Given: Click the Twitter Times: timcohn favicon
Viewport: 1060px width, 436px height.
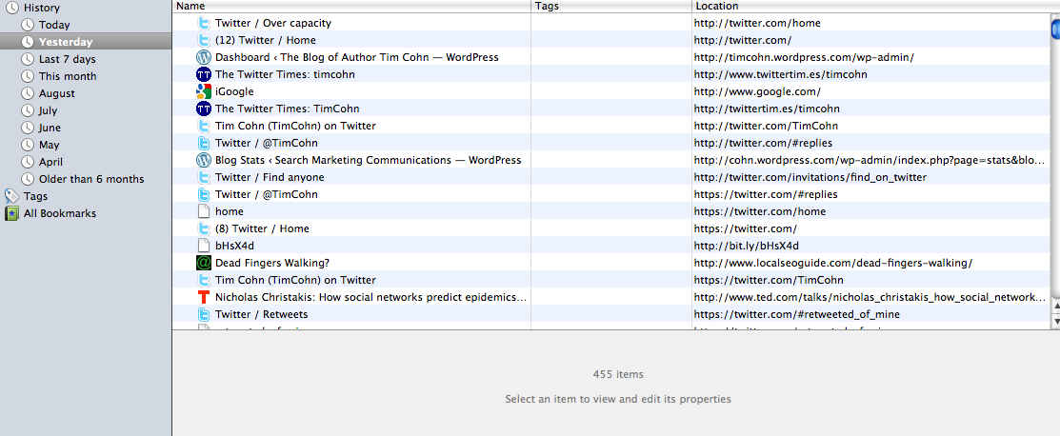Looking at the screenshot, I should [x=203, y=74].
